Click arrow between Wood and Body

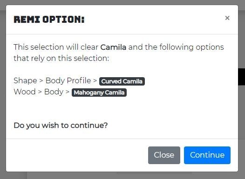point(40,92)
